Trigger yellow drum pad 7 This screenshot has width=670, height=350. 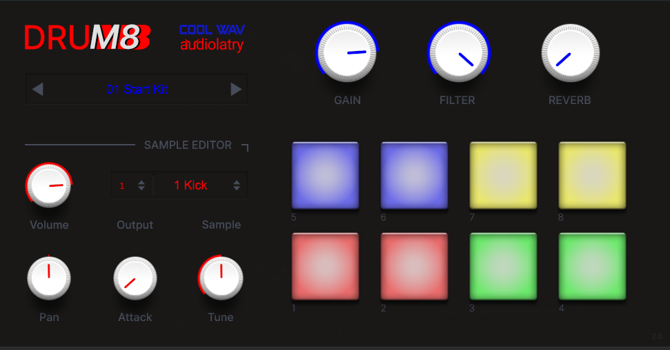tap(503, 176)
